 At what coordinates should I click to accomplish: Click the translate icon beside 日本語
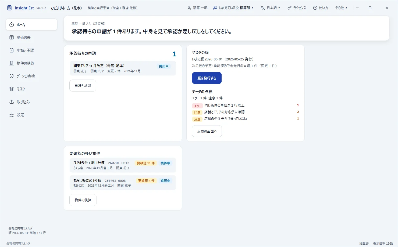[x=263, y=8]
